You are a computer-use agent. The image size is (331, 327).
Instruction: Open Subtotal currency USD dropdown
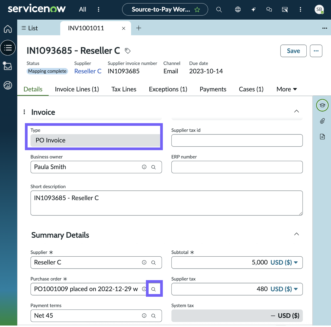[x=284, y=263]
